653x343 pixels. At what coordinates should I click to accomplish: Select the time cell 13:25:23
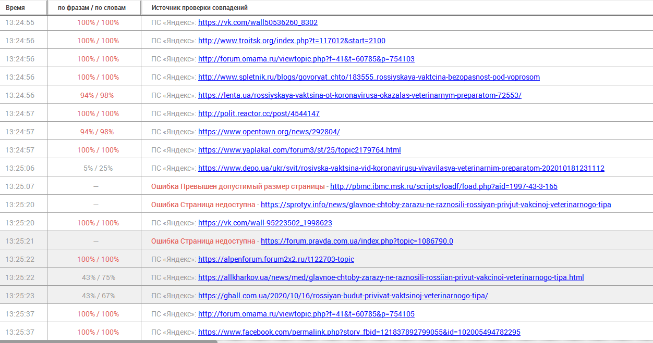20,296
